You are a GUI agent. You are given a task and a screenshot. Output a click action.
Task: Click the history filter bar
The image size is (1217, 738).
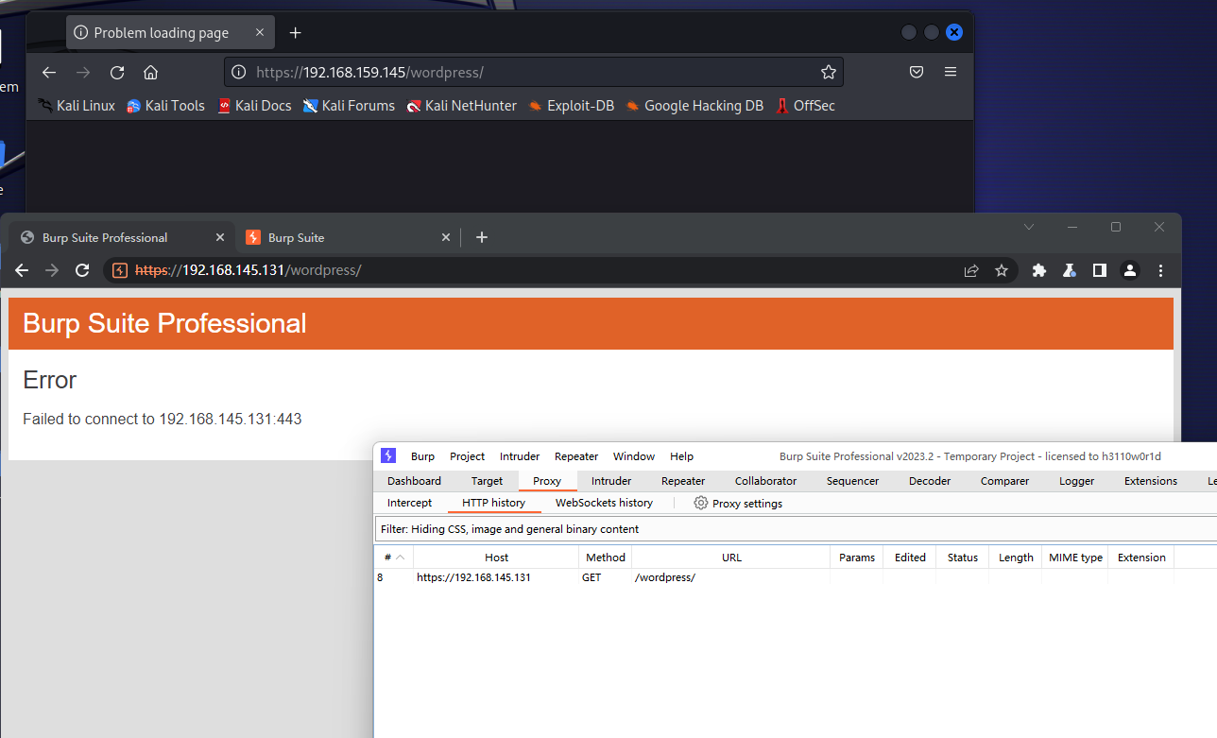coord(796,529)
